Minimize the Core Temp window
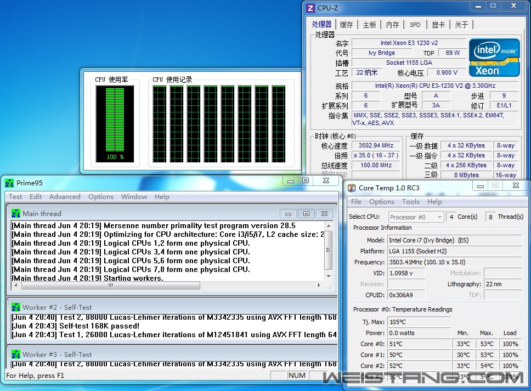Screen dimensions: 531x391 pos(480,186)
